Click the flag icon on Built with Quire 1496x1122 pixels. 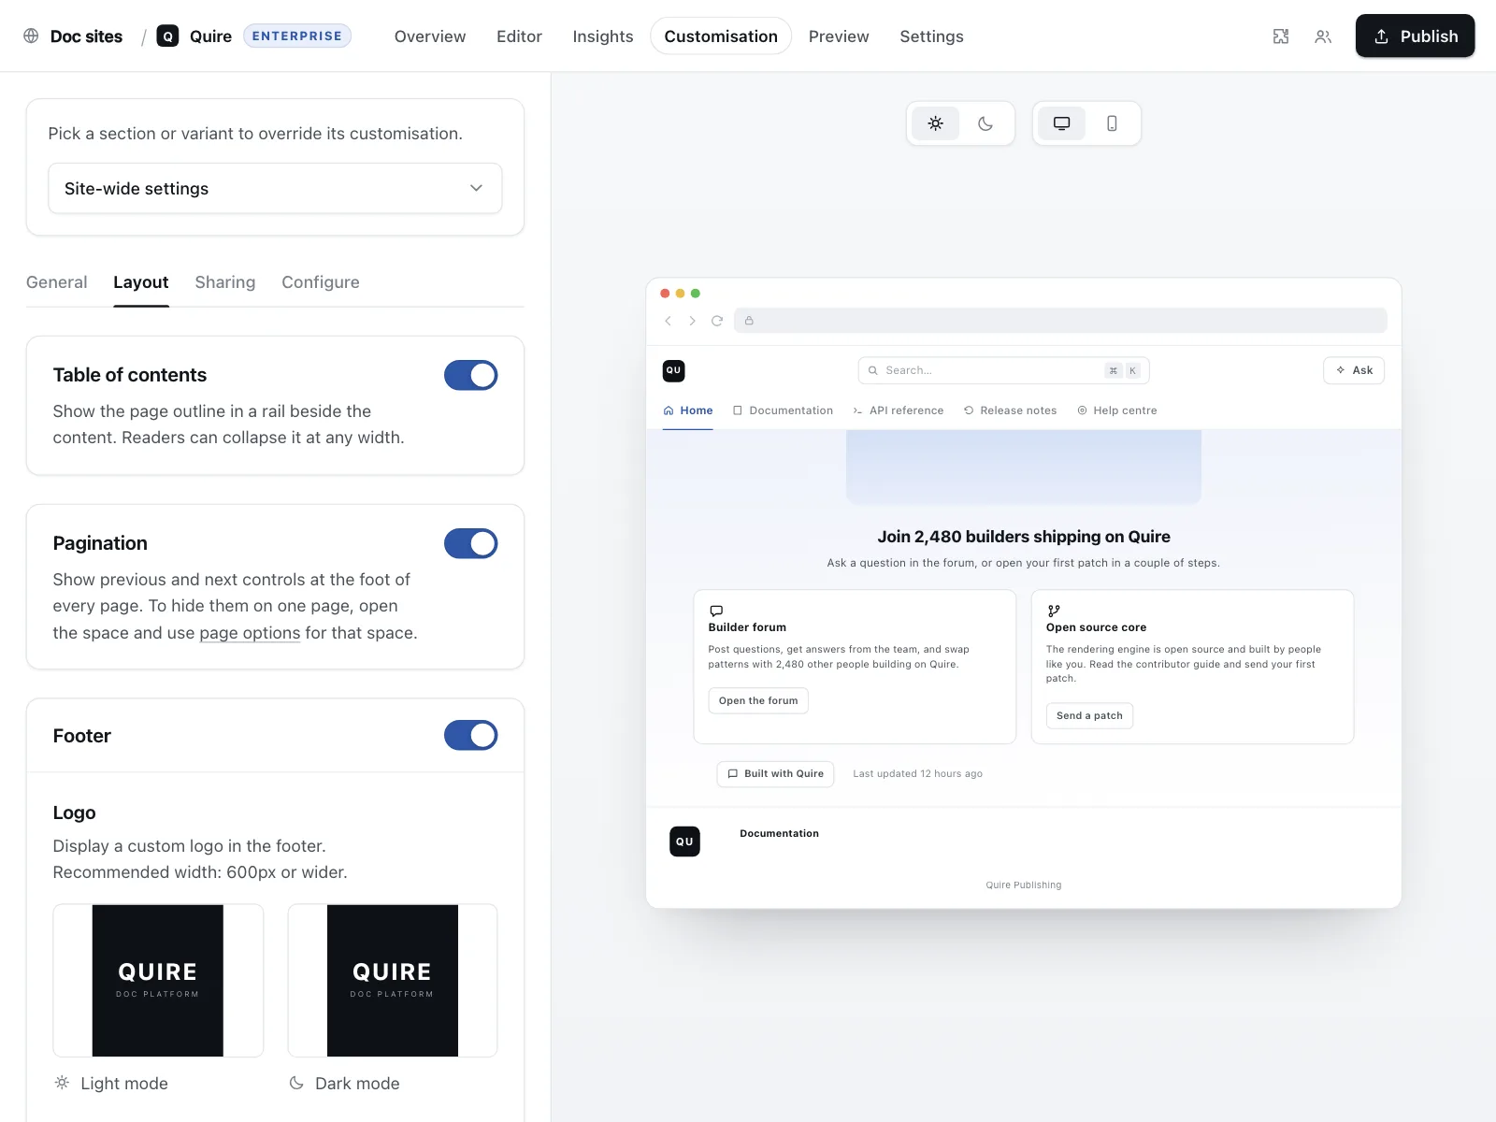pyautogui.click(x=733, y=774)
